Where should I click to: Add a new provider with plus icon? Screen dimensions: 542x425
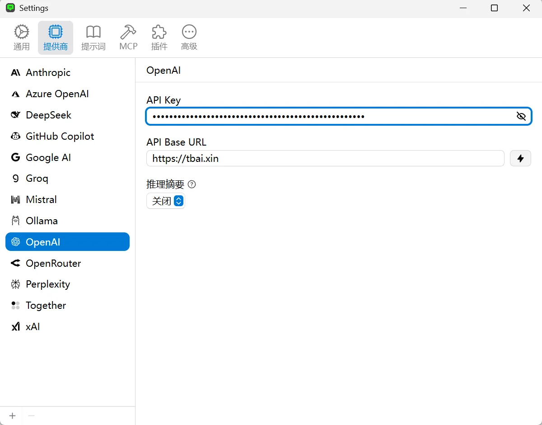click(13, 416)
